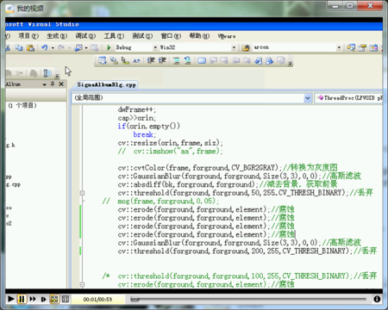
Task: Click the Comment Selection icon
Action: tap(176, 60)
